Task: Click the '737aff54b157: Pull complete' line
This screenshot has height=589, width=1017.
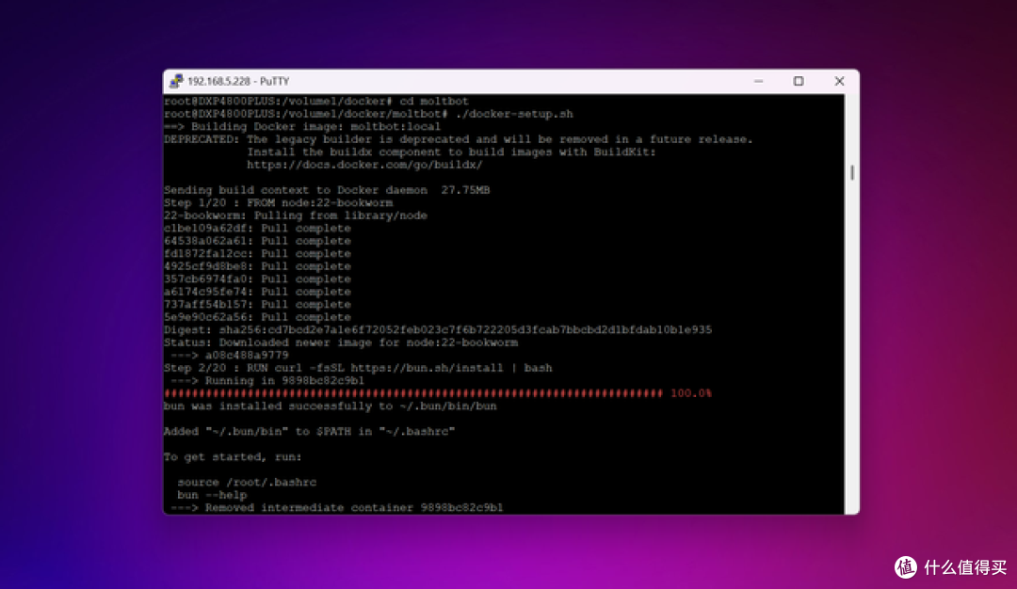Action: 257,305
